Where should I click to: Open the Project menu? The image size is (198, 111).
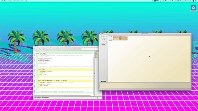(x=10, y=1)
